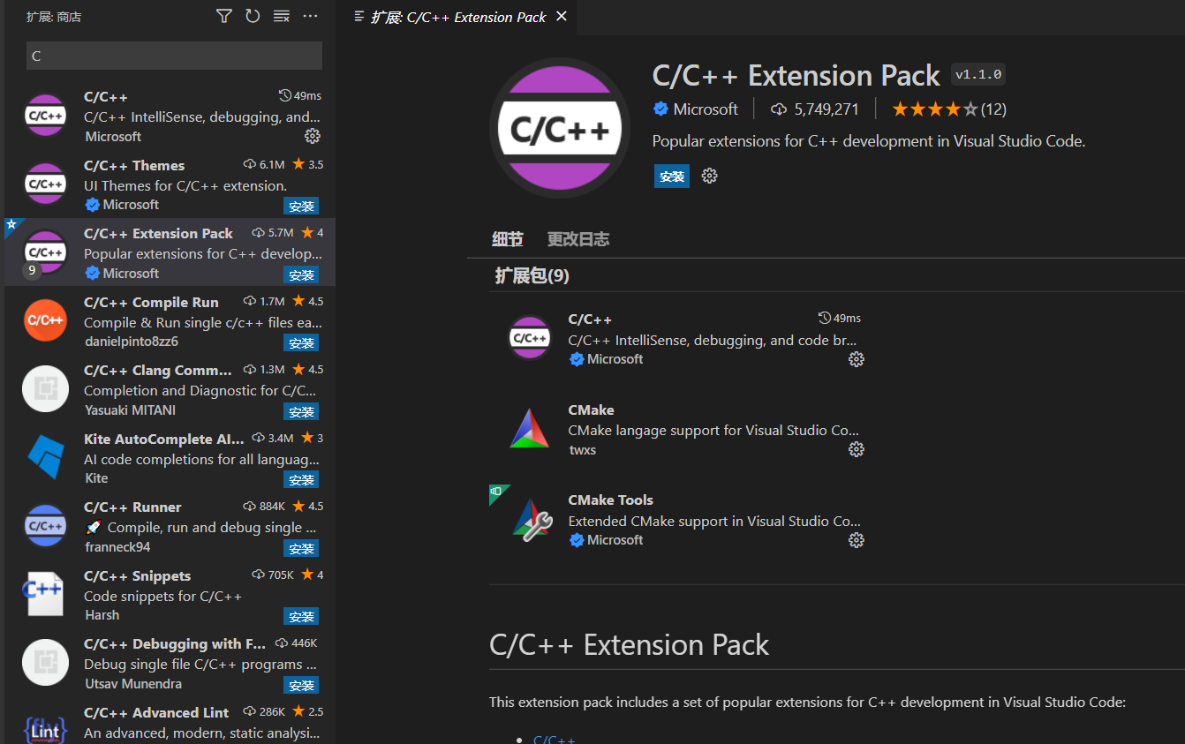
Task: Switch to the 更改日志 changelog tab
Action: click(x=577, y=239)
